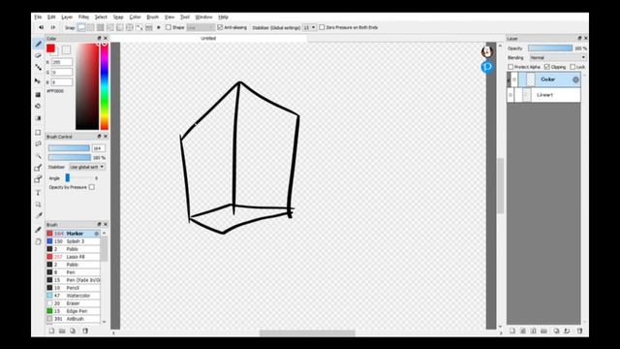Image resolution: width=620 pixels, height=349 pixels.
Task: Switch to the Untitled canvas tab
Action: [x=208, y=39]
